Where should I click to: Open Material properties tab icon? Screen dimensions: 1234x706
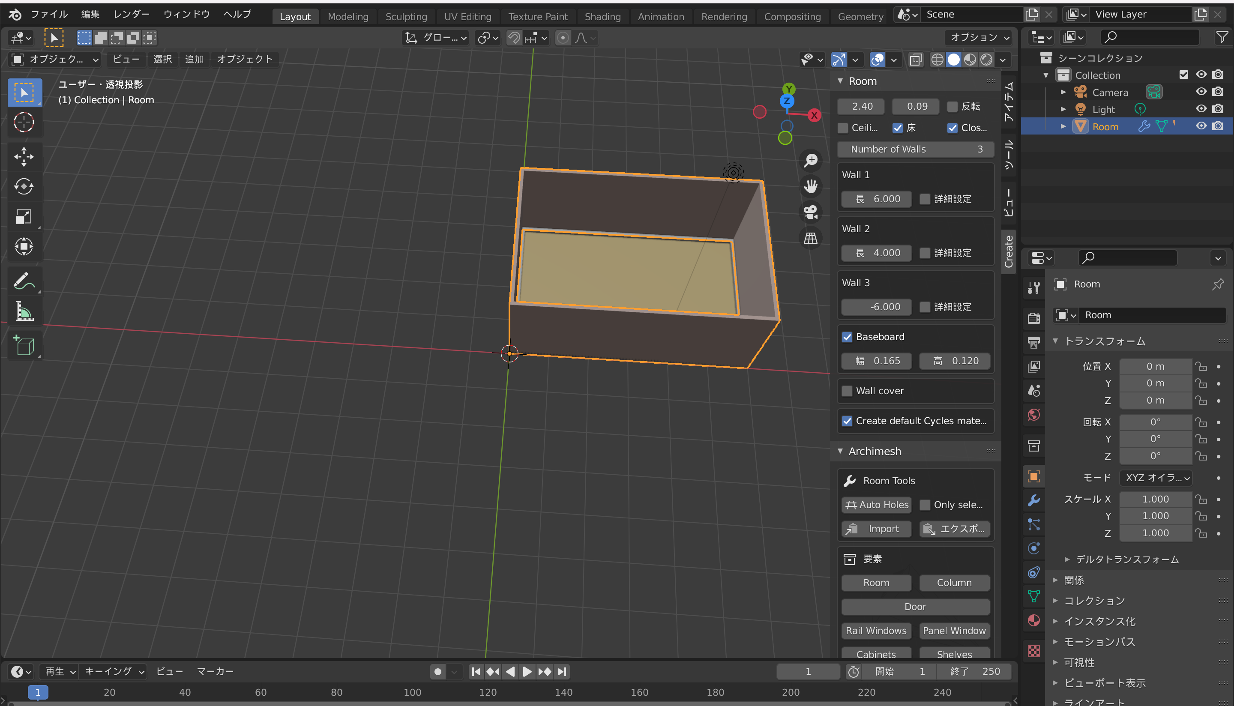point(1034,621)
